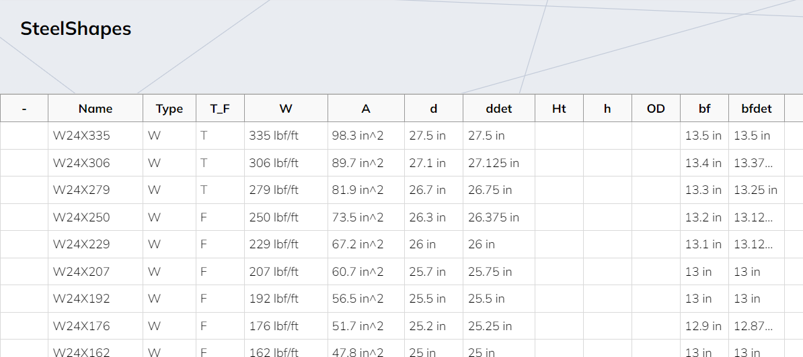
Task: Click the empty OD cell in row W24X207
Action: 656,272
